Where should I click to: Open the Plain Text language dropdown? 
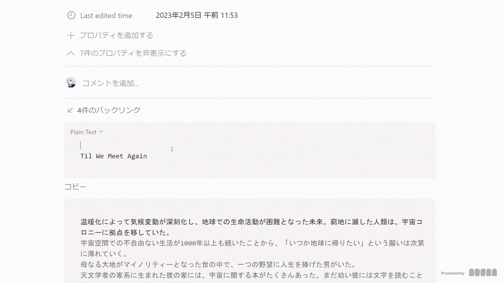pos(83,132)
